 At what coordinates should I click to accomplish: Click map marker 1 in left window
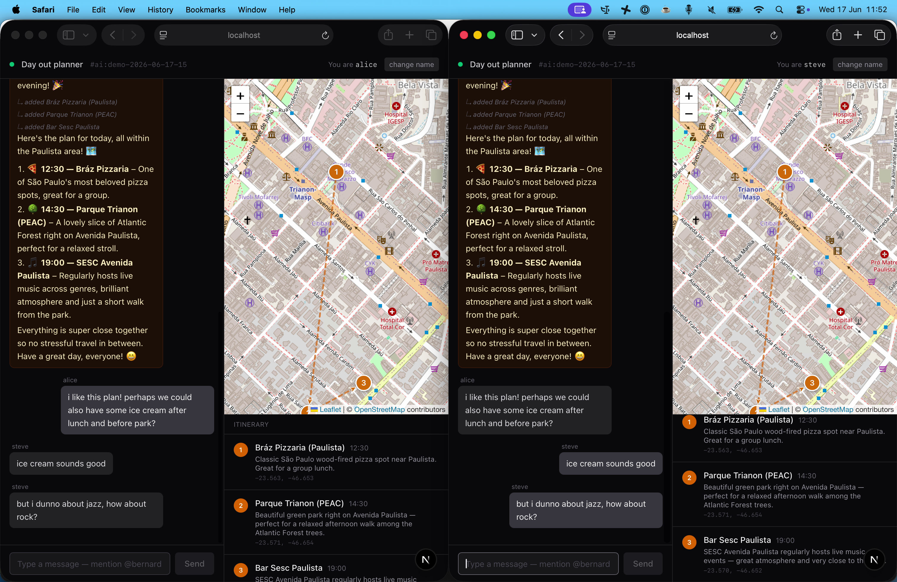(336, 172)
